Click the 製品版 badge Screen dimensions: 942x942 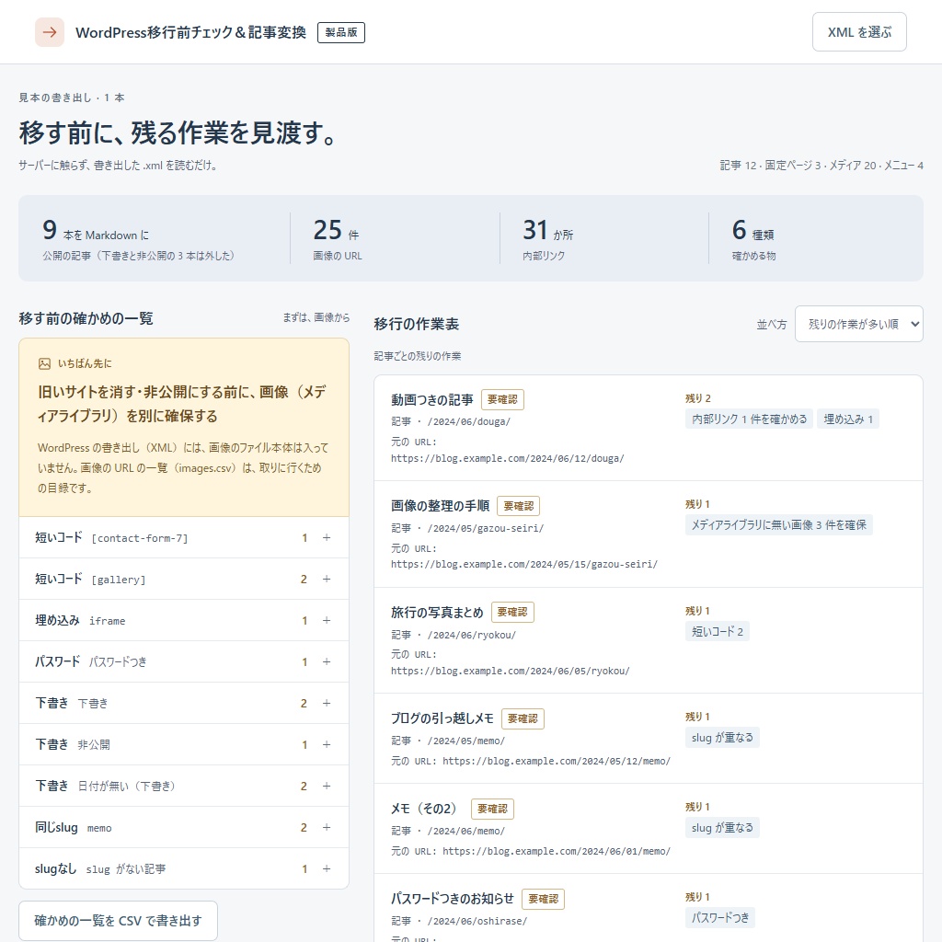coord(341,32)
